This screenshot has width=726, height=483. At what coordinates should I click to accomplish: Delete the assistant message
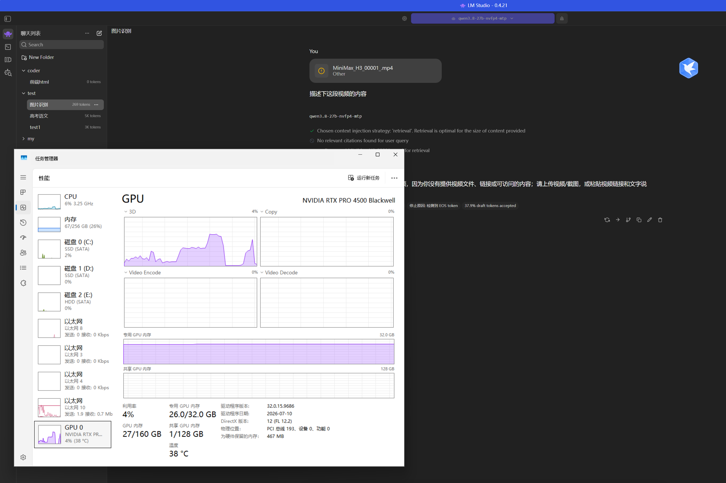pyautogui.click(x=660, y=220)
